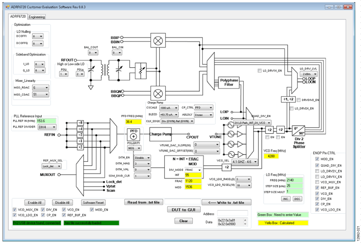Click the LO FREQ (MHz) input field

[x=294, y=180]
